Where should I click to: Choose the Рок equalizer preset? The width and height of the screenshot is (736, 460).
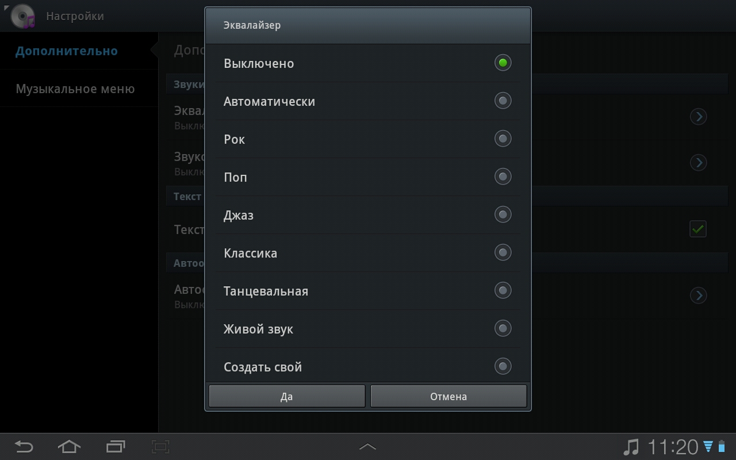click(x=503, y=139)
